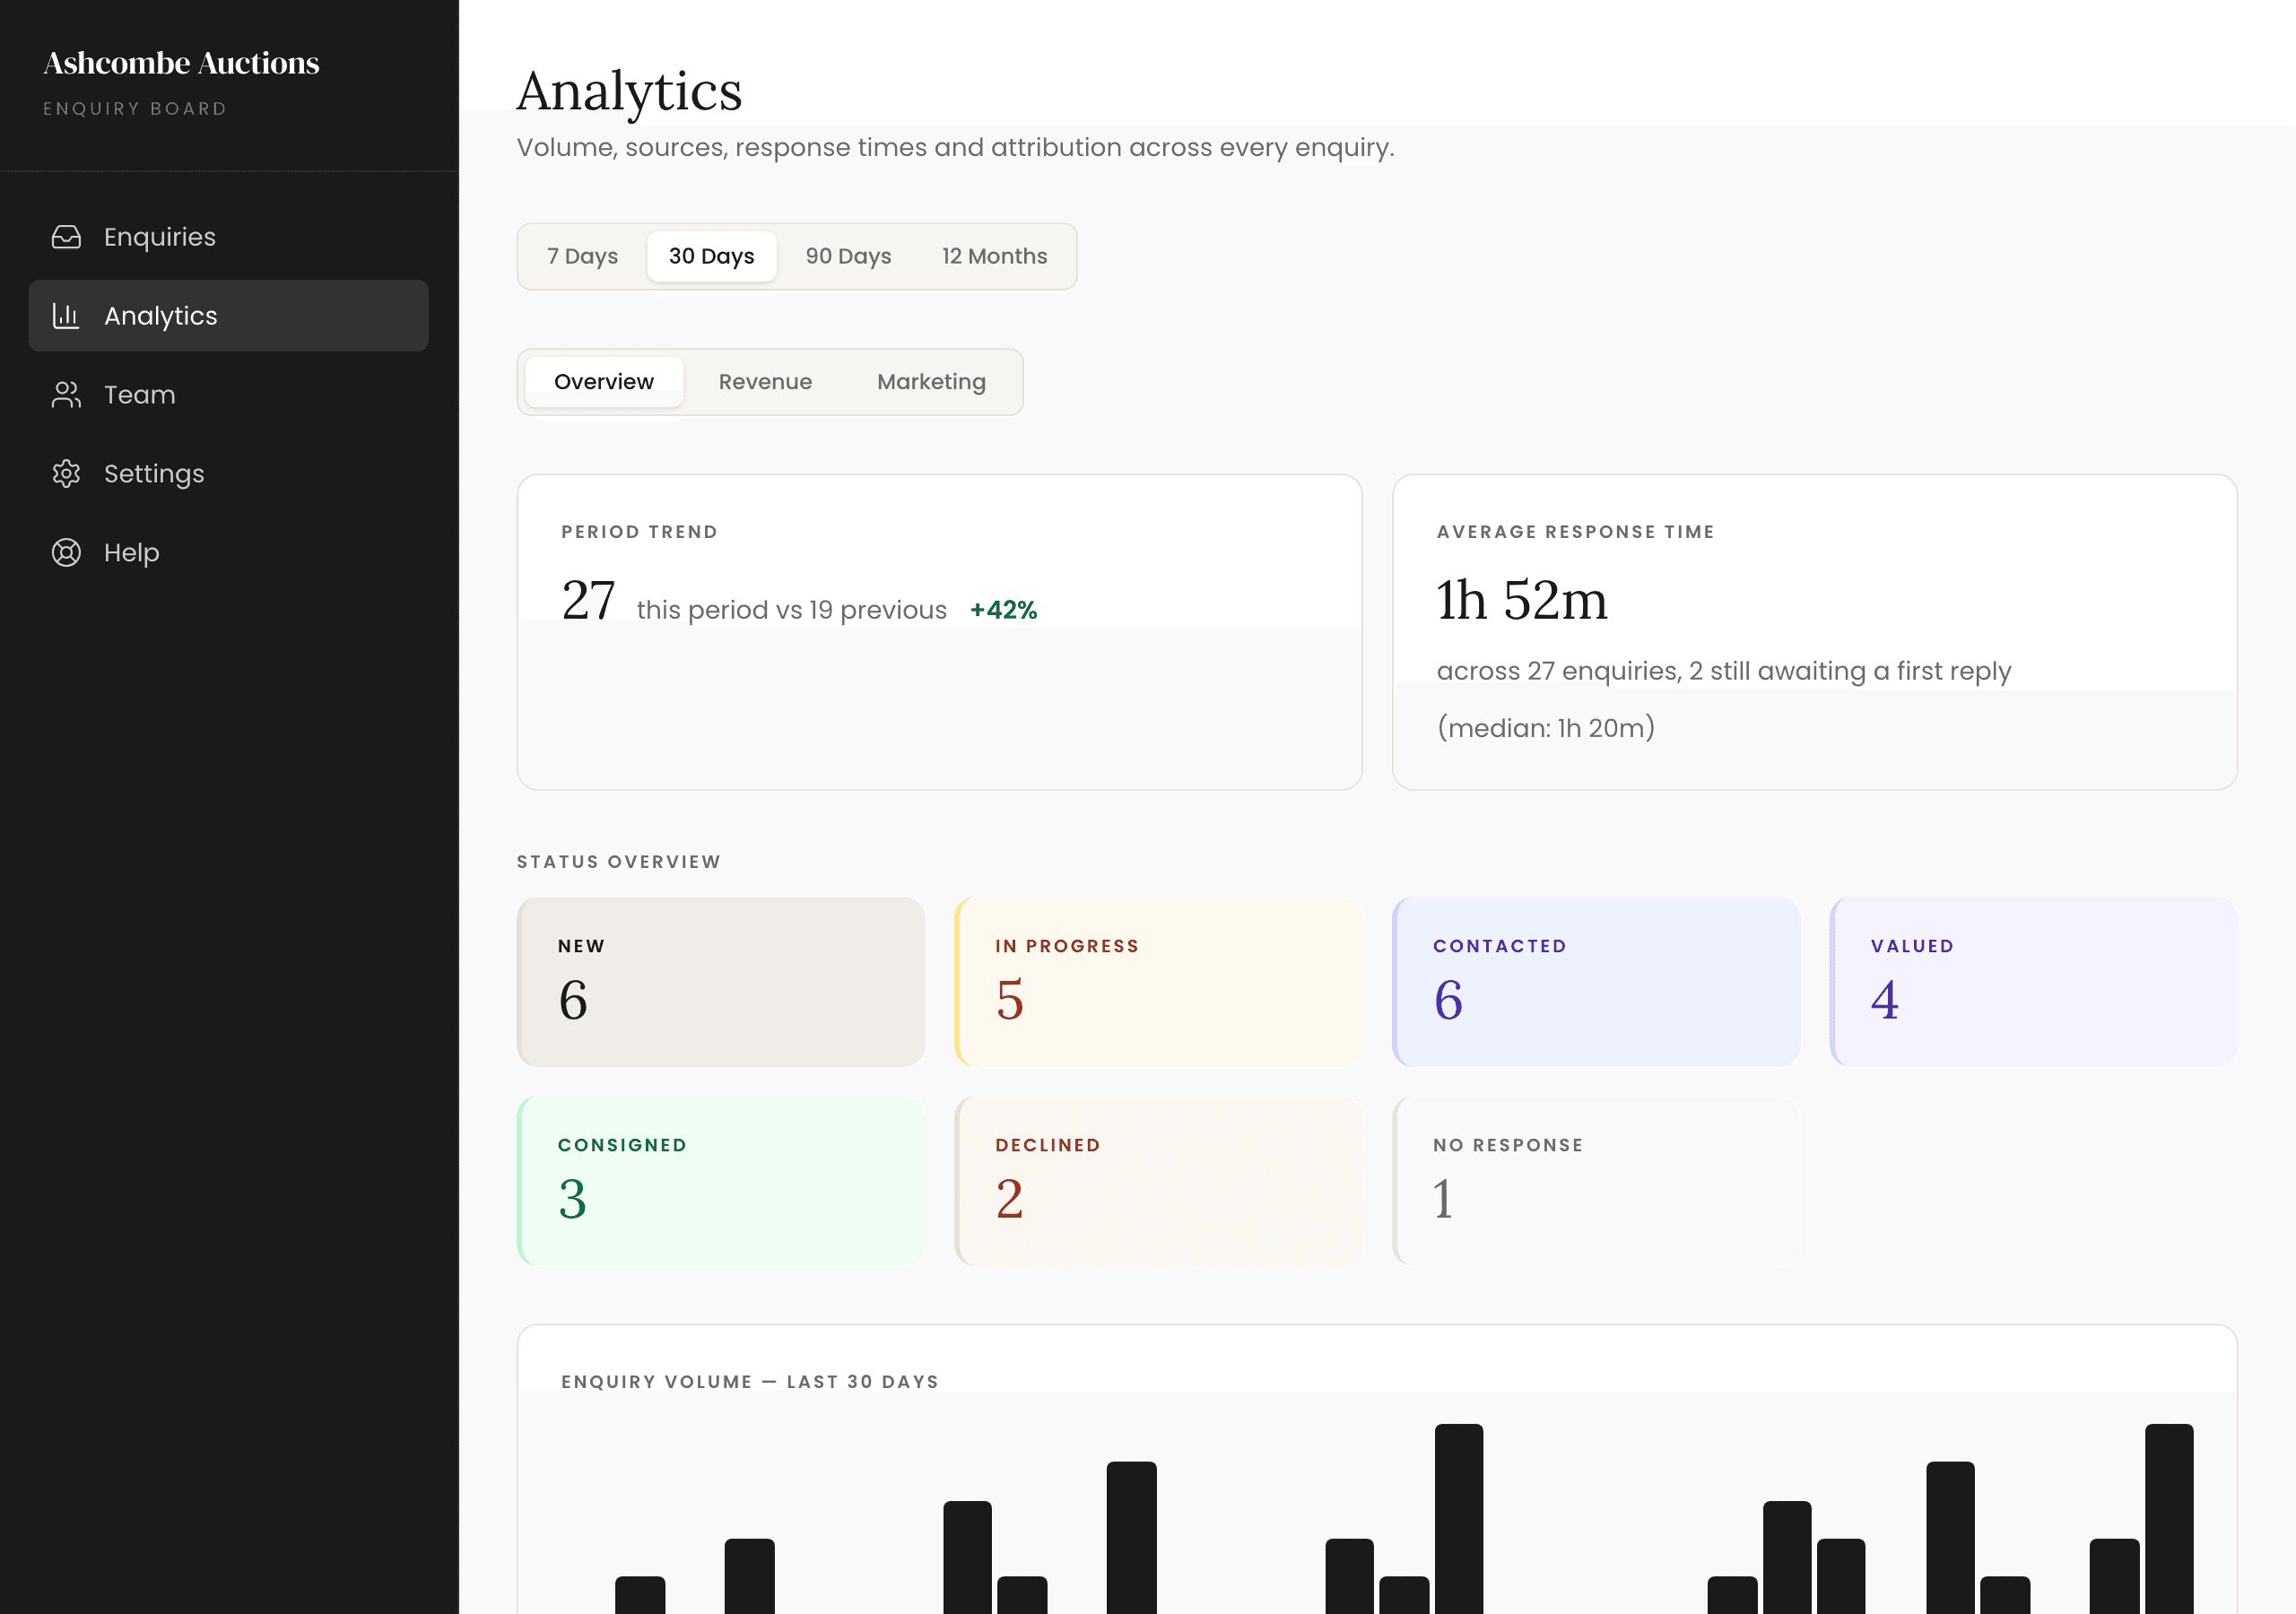Open the Overview tab
Viewport: 2296px width, 1614px height.
604,382
